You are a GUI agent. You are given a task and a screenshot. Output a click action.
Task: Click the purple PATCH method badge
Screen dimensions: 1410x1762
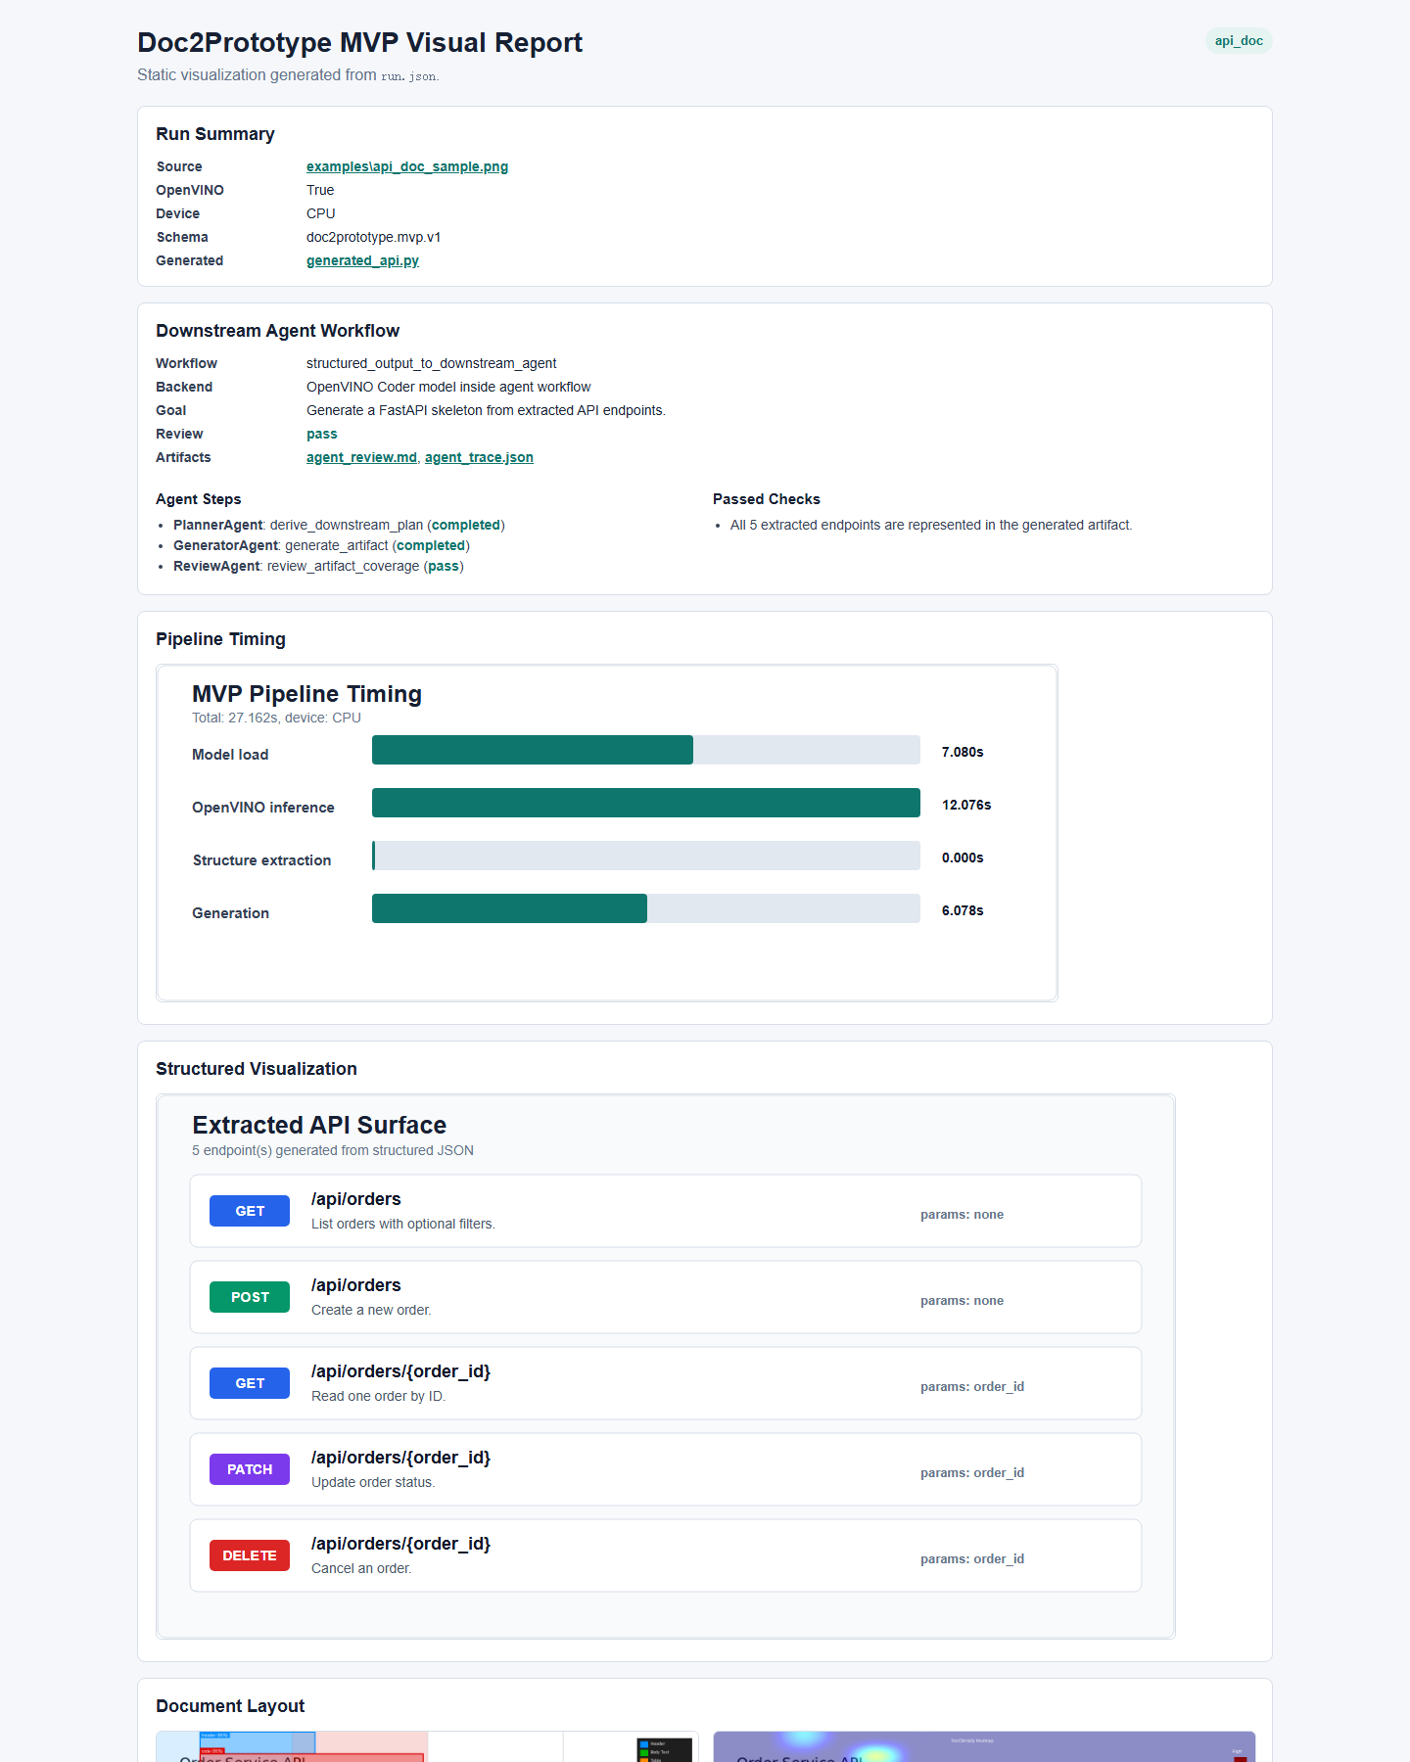(x=250, y=1469)
